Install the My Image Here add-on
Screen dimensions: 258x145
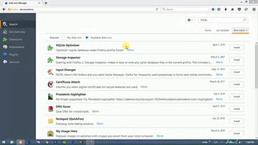237,133
